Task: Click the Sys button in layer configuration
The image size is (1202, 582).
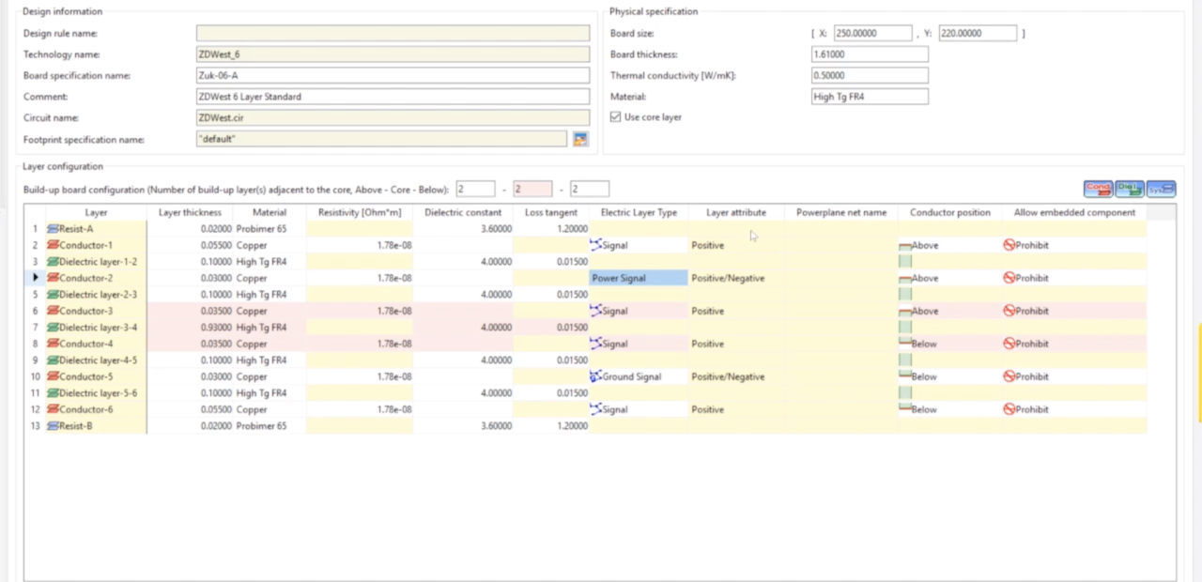Action: click(1161, 189)
